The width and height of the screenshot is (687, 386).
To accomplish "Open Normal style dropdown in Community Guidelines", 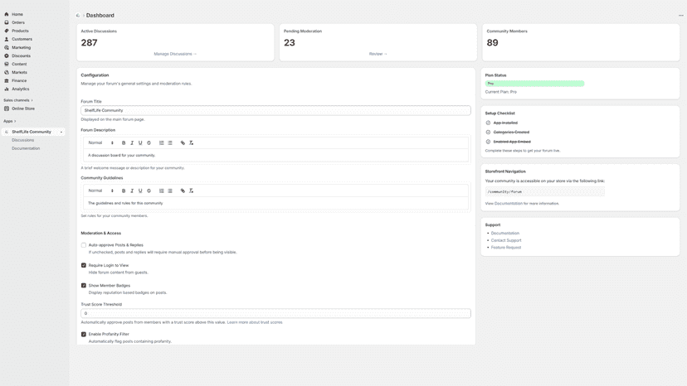I will point(100,191).
